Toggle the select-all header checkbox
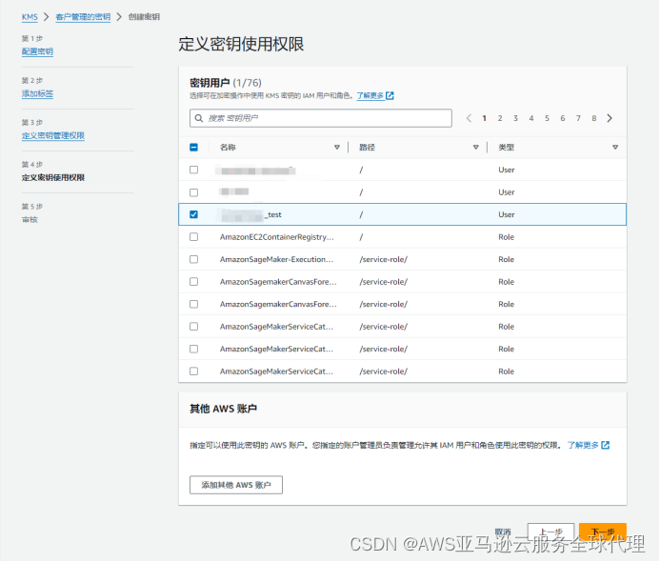Image resolution: width=660 pixels, height=562 pixels. 193,148
